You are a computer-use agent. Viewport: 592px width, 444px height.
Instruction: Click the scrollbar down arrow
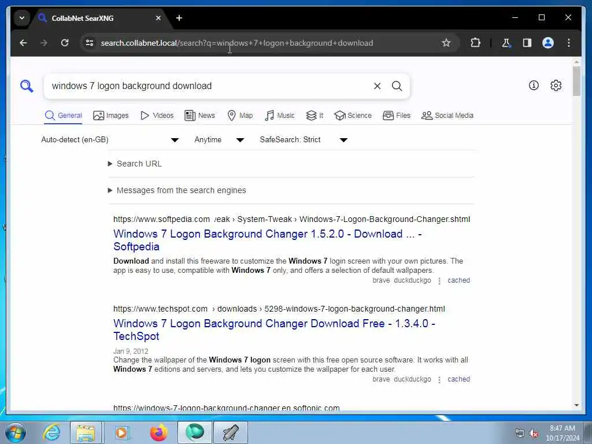(x=576, y=405)
